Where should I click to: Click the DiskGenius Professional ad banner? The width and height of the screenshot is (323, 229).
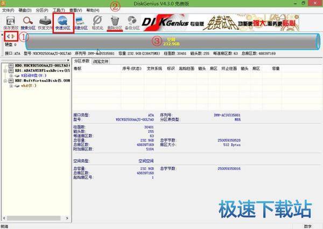[x=220, y=23]
